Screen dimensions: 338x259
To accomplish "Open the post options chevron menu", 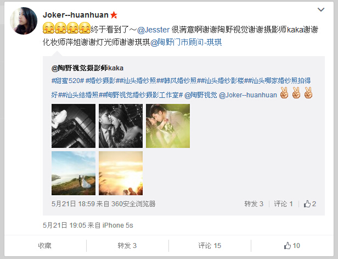I will pos(321,9).
